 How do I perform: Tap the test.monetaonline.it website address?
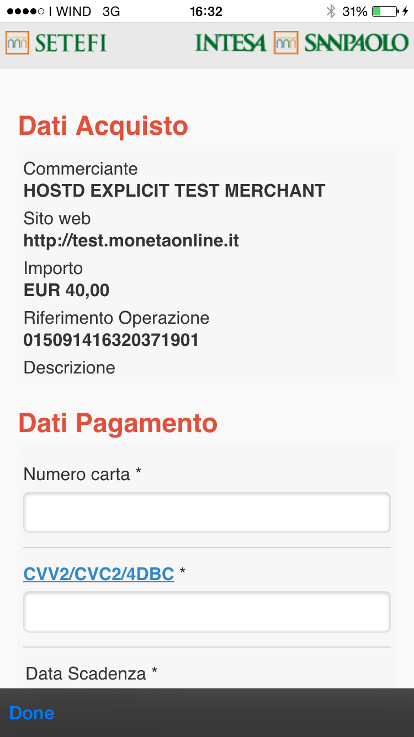click(131, 240)
